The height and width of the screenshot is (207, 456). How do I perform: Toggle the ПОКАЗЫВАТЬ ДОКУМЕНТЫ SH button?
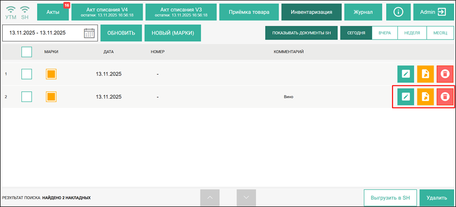click(x=301, y=33)
